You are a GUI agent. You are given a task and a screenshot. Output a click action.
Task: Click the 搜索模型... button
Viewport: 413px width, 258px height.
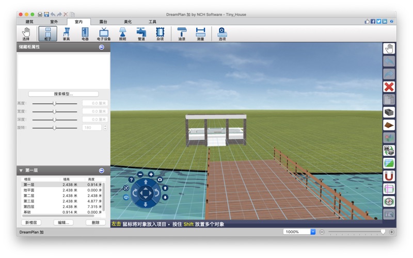pos(63,94)
